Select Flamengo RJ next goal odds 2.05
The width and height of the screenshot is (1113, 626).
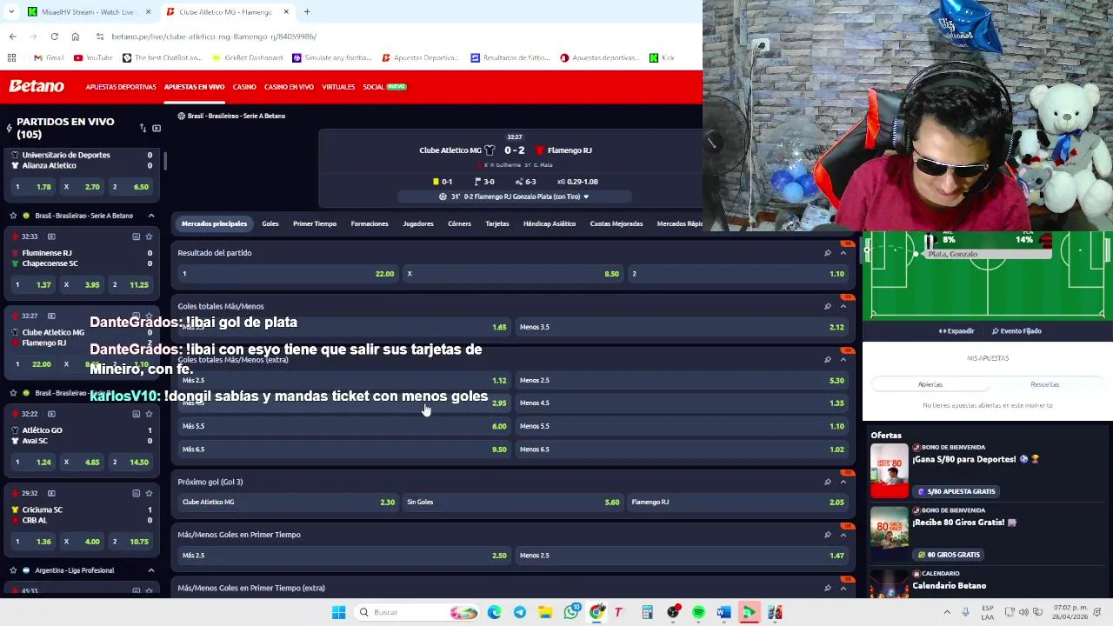(x=737, y=502)
